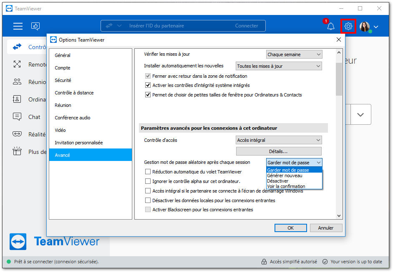This screenshot has width=393, height=272.
Task: Expand the profile menu chevron
Action: coord(376,27)
